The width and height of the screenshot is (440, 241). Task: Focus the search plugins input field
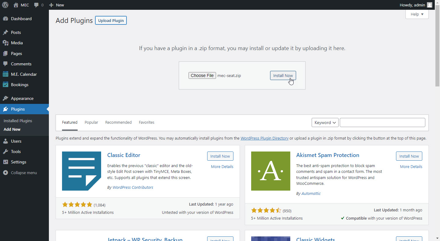[x=383, y=122]
